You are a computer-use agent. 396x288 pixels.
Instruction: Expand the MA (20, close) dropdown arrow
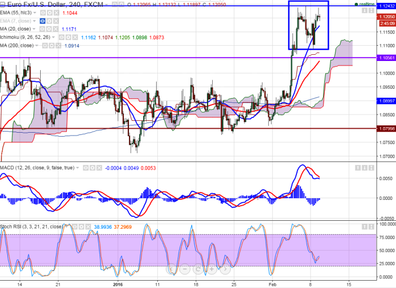34,29
